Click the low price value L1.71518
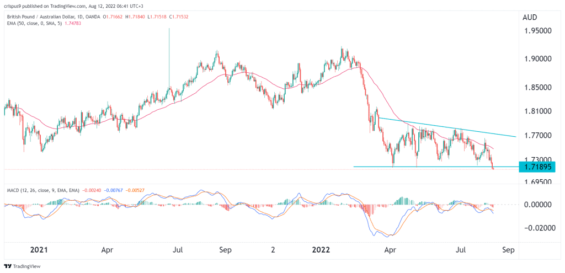 click(x=156, y=17)
